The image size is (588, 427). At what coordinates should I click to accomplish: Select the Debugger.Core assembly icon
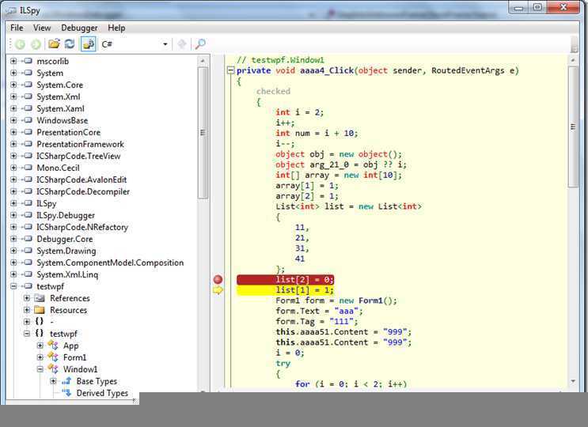(x=28, y=239)
